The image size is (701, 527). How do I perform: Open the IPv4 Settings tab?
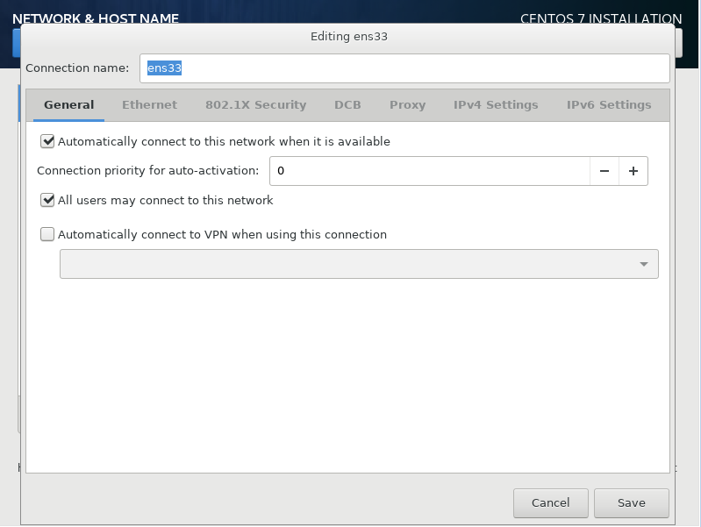coord(496,104)
